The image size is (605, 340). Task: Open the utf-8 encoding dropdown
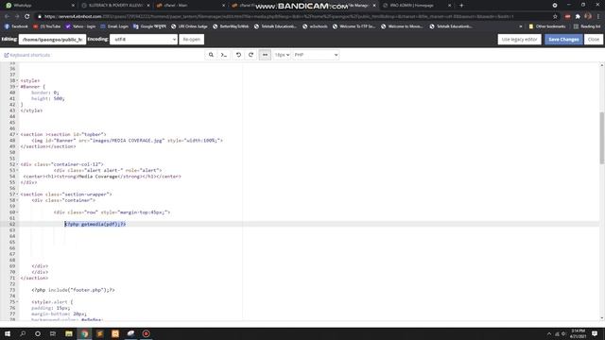tap(144, 40)
